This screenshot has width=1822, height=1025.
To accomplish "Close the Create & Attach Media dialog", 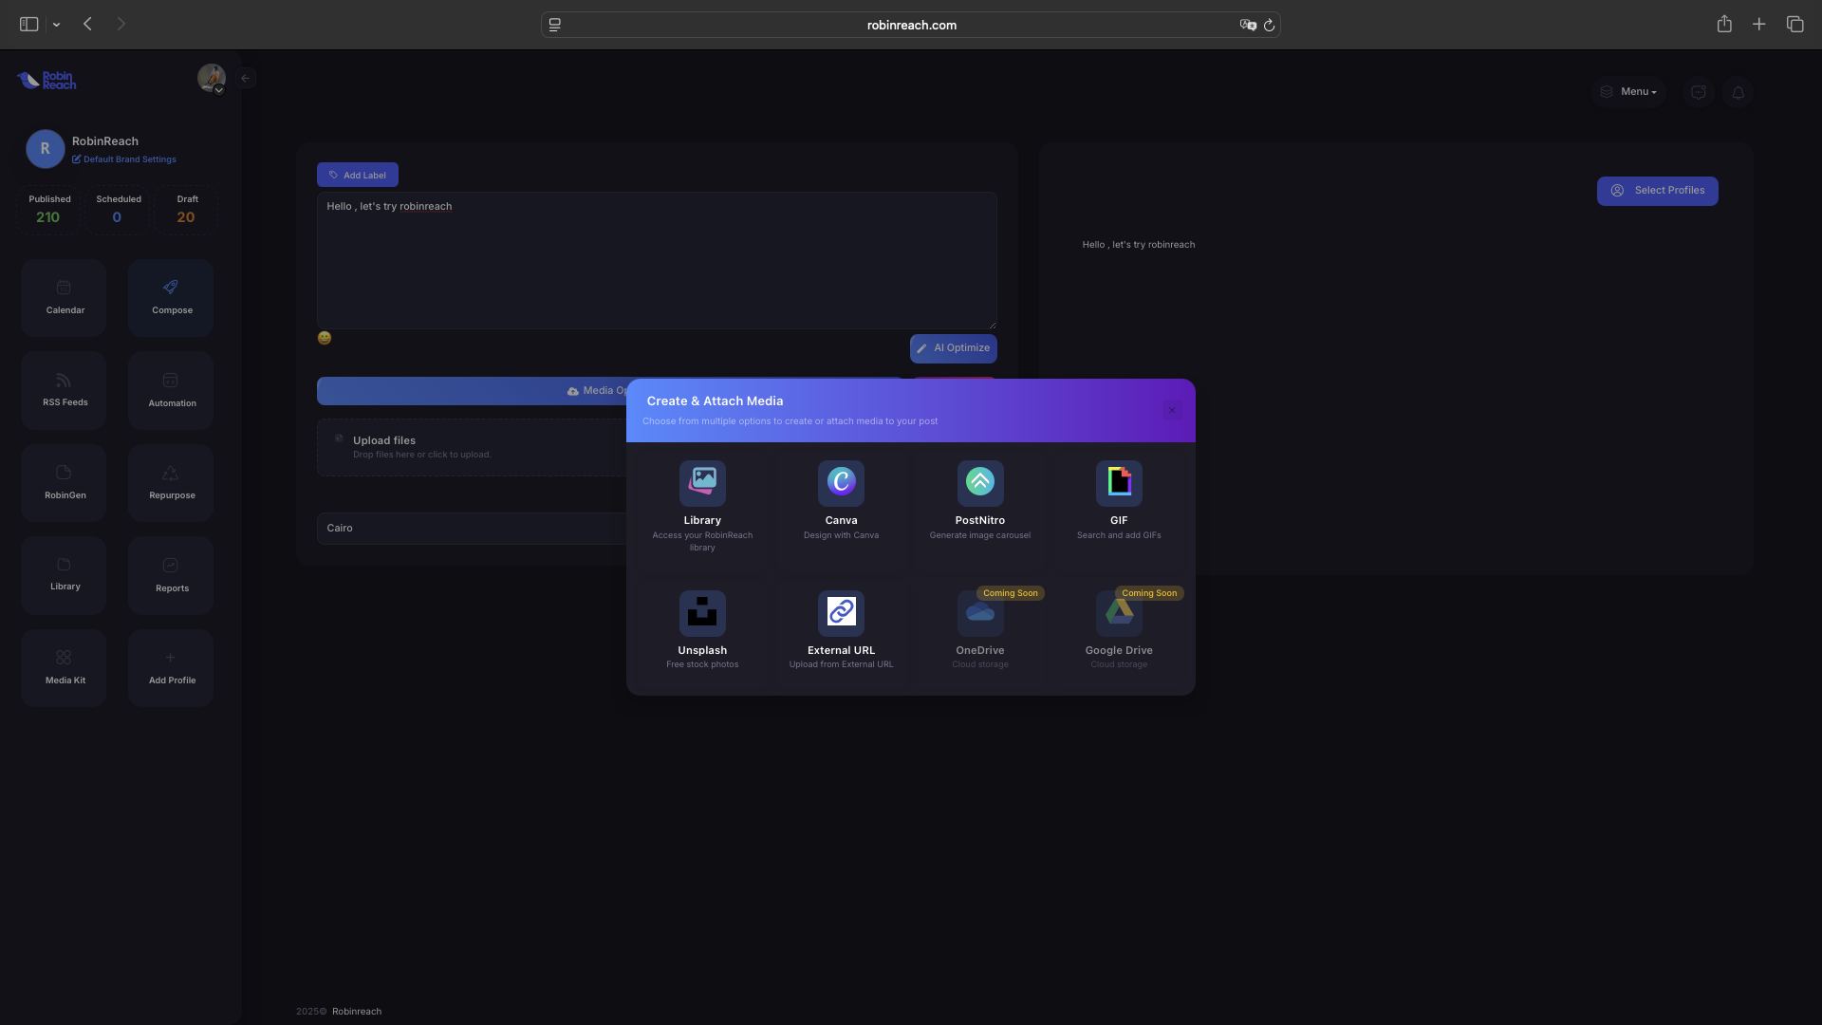I will [1172, 410].
